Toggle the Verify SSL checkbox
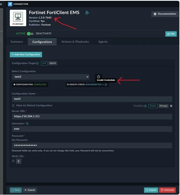The image size is (180, 195). point(13,161)
